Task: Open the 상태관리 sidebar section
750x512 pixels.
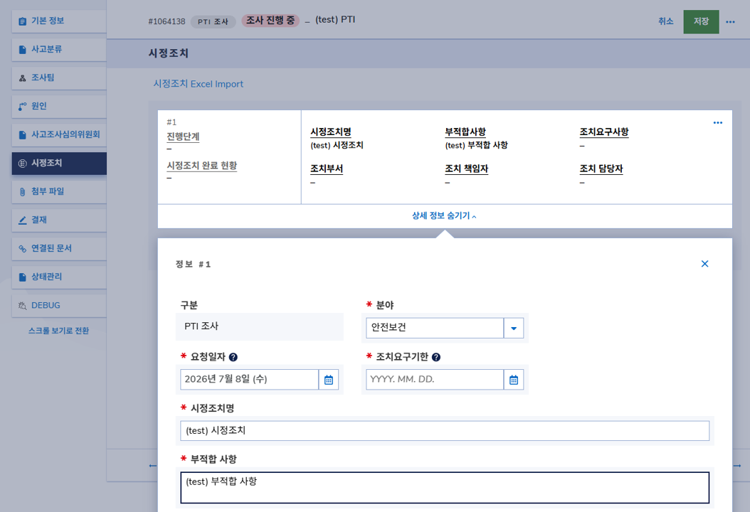Action: point(59,277)
